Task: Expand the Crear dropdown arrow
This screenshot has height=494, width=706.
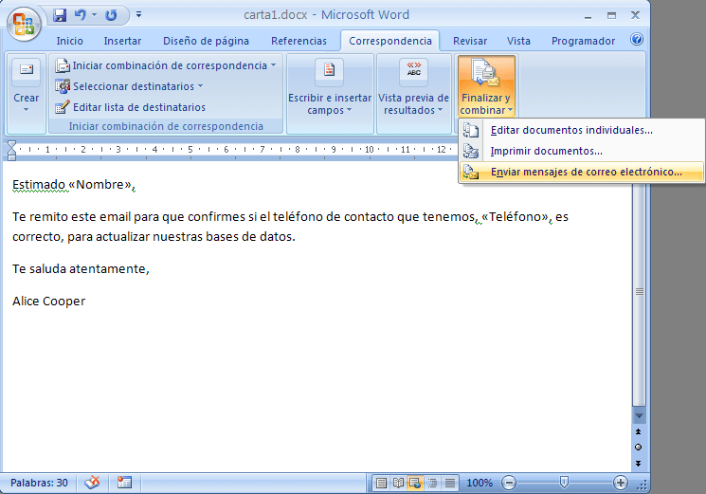Action: [x=27, y=109]
